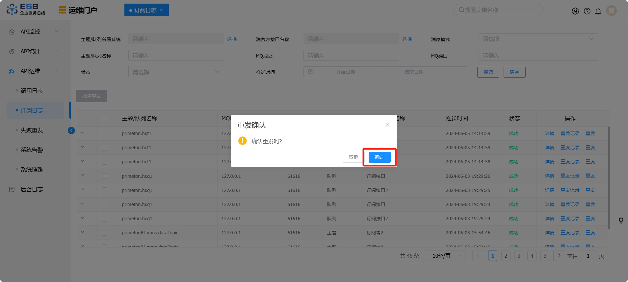628x282 pixels.
Task: Open the notifications bell icon
Action: (x=598, y=11)
